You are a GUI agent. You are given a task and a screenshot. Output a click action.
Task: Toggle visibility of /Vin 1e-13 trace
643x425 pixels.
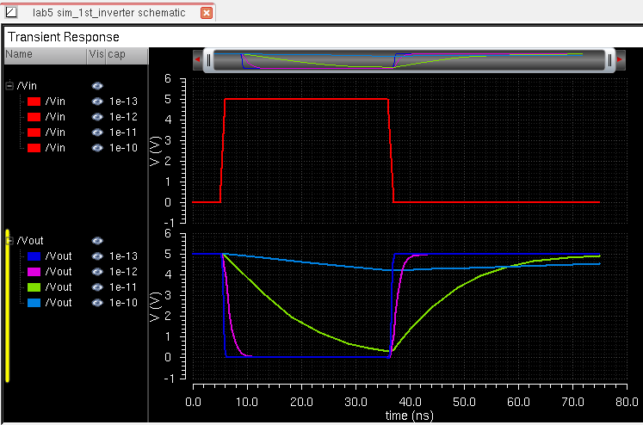click(x=97, y=102)
